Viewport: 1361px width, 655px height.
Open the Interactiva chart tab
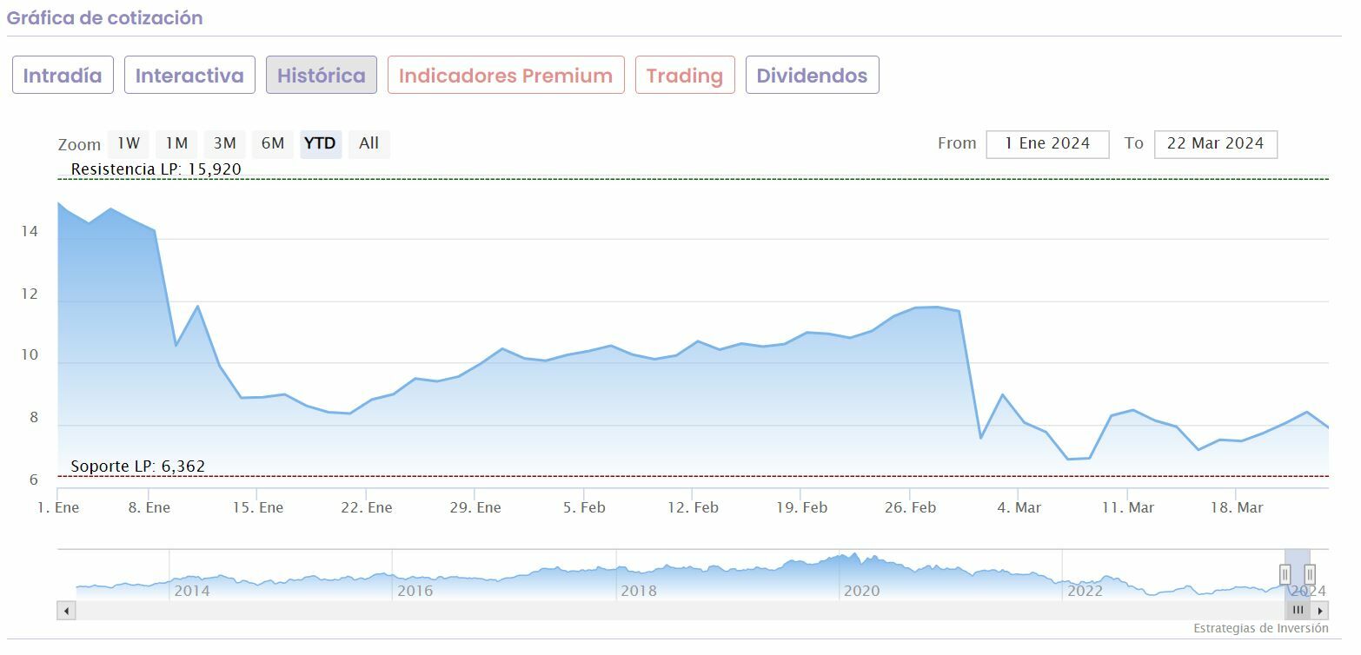[x=189, y=76]
